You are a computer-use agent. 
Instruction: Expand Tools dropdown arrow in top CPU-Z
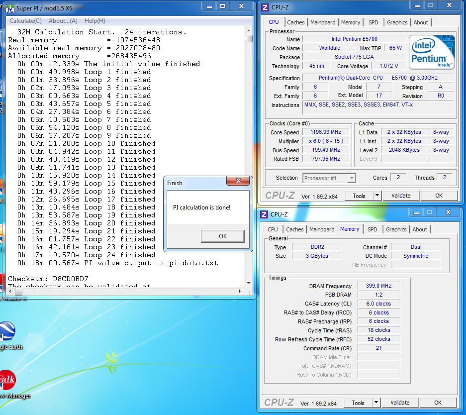pos(377,196)
